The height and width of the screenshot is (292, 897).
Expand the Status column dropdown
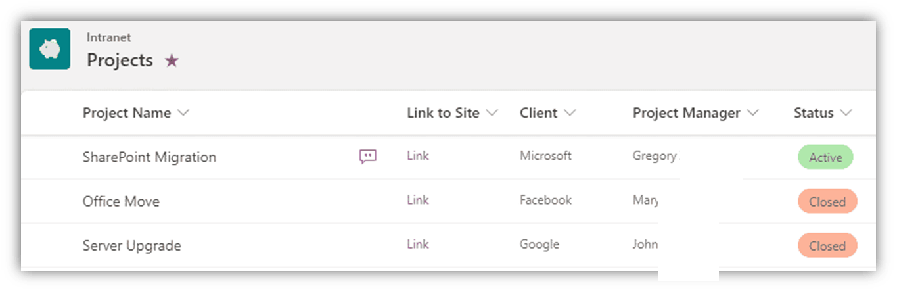coord(846,113)
